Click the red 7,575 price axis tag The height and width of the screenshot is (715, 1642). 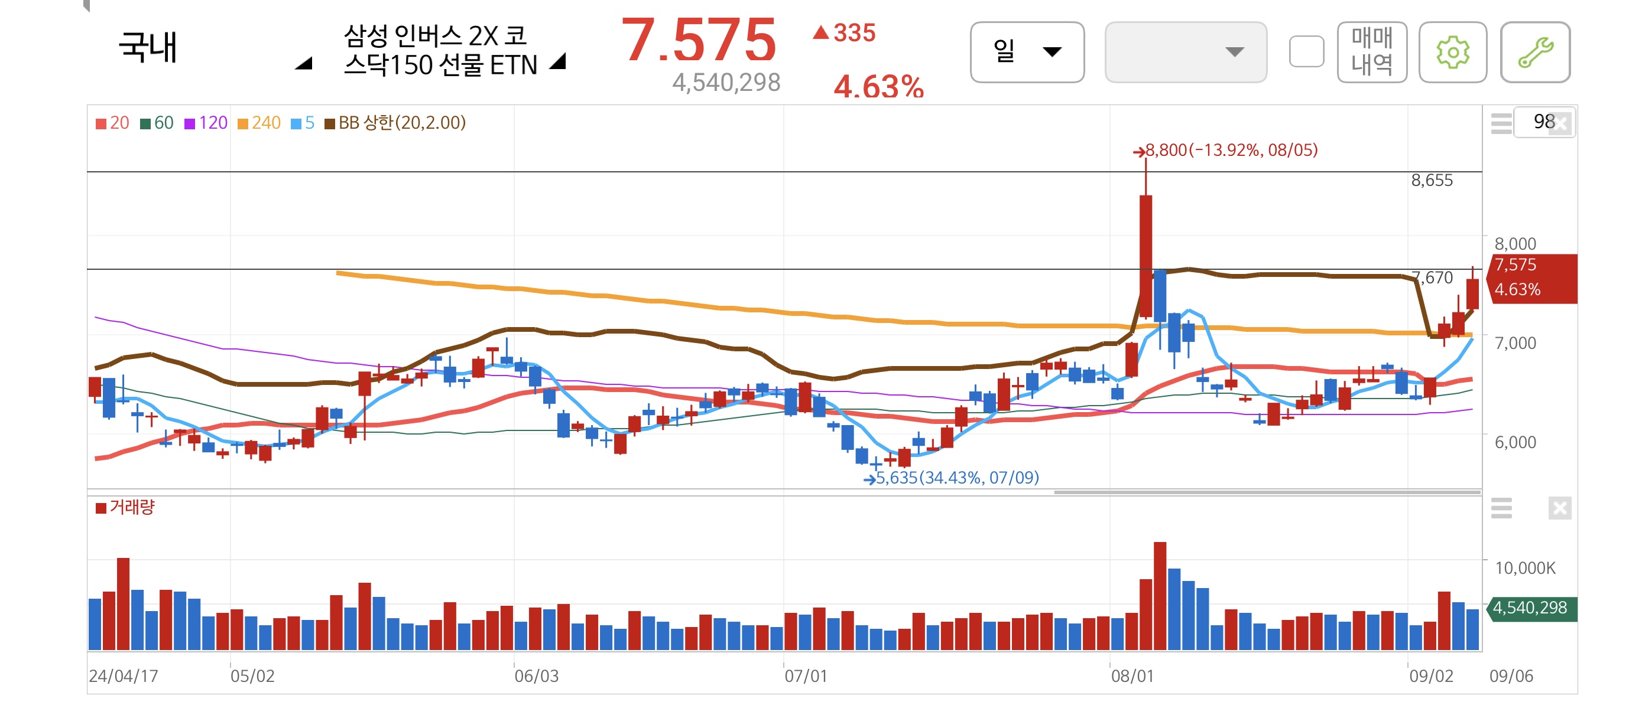1531,278
